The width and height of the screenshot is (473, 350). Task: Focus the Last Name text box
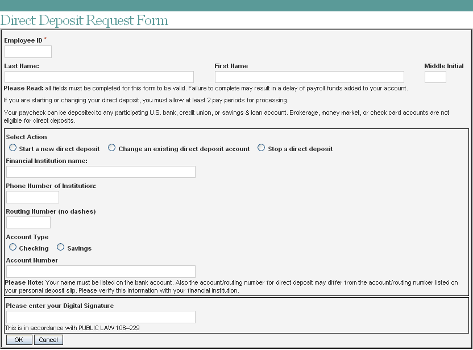[x=99, y=77]
